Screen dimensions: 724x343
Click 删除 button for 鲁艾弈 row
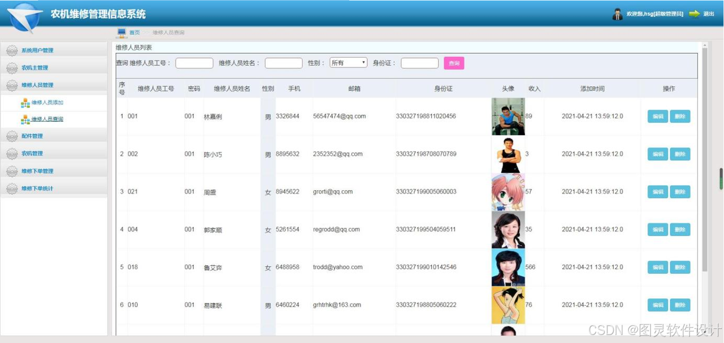[x=680, y=267]
